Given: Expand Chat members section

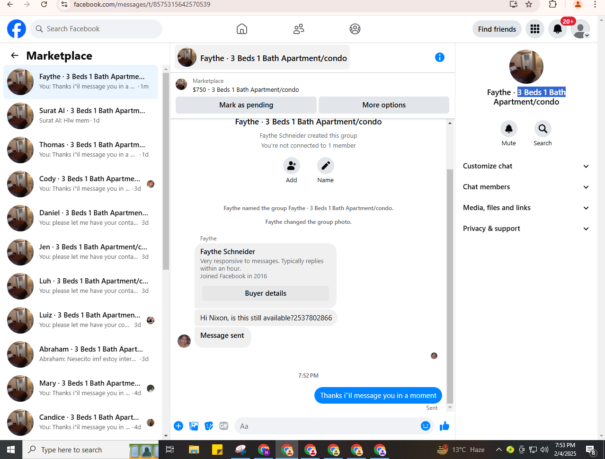Looking at the screenshot, I should [526, 187].
